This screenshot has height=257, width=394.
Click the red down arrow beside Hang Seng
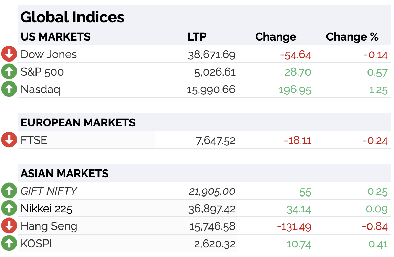click(x=9, y=225)
